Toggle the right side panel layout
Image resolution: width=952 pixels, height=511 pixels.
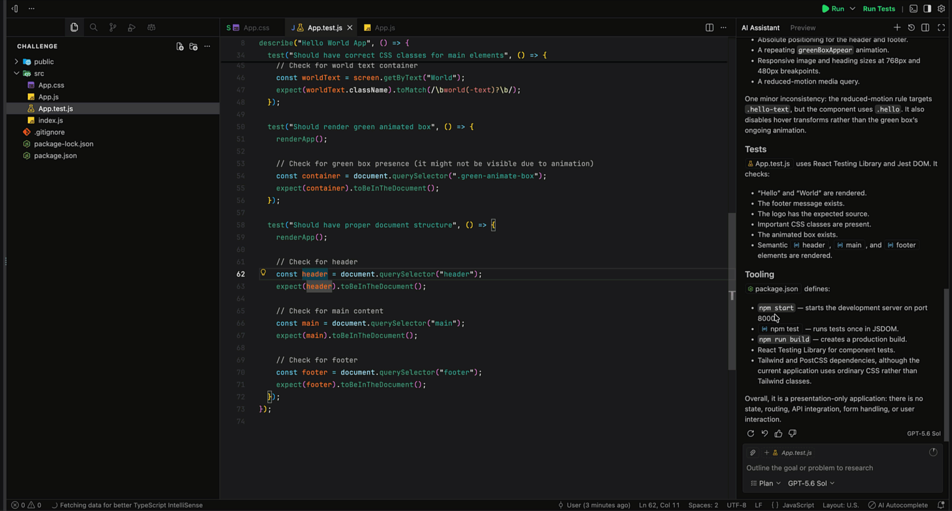pyautogui.click(x=927, y=9)
